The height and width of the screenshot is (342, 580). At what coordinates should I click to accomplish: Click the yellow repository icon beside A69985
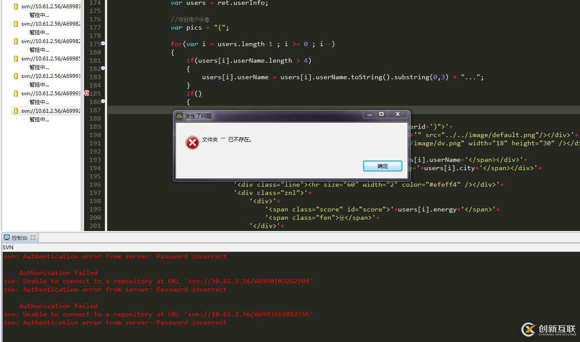(16, 59)
